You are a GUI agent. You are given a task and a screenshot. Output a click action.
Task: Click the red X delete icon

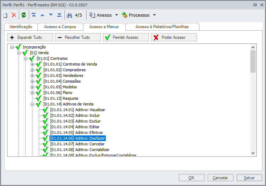(14, 15)
